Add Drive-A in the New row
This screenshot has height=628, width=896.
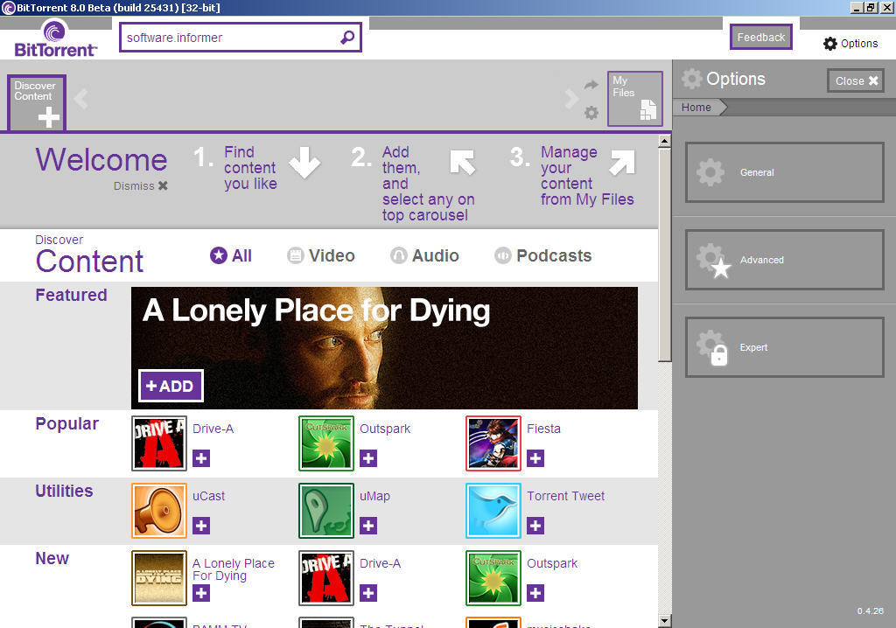(x=368, y=593)
